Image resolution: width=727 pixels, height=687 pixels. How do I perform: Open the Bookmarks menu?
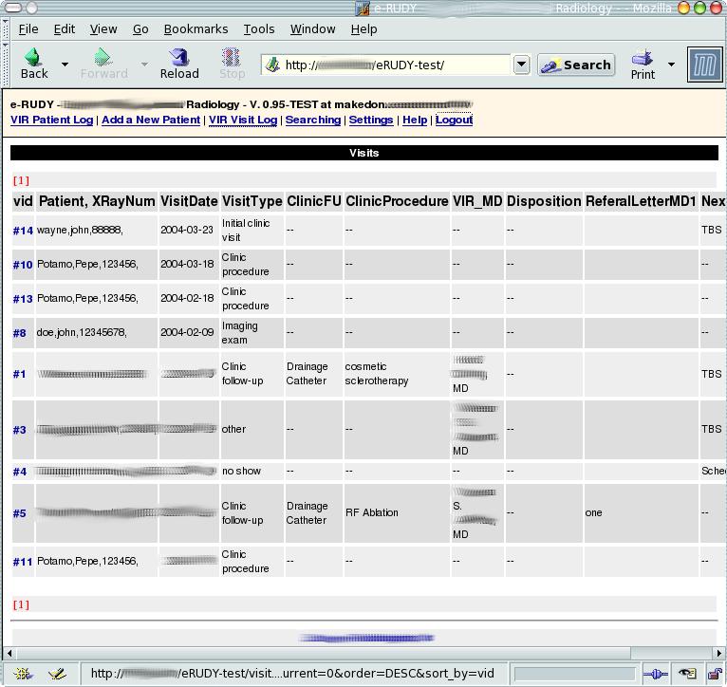click(196, 29)
